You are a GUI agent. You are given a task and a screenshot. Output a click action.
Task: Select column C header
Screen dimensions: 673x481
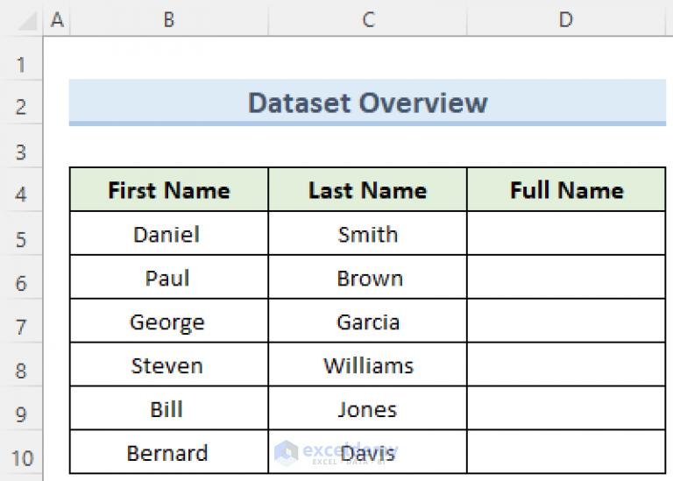(368, 19)
